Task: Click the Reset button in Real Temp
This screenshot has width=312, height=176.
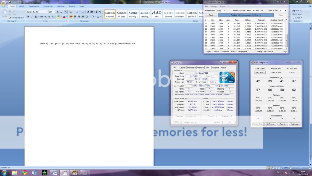Action: click(x=282, y=124)
